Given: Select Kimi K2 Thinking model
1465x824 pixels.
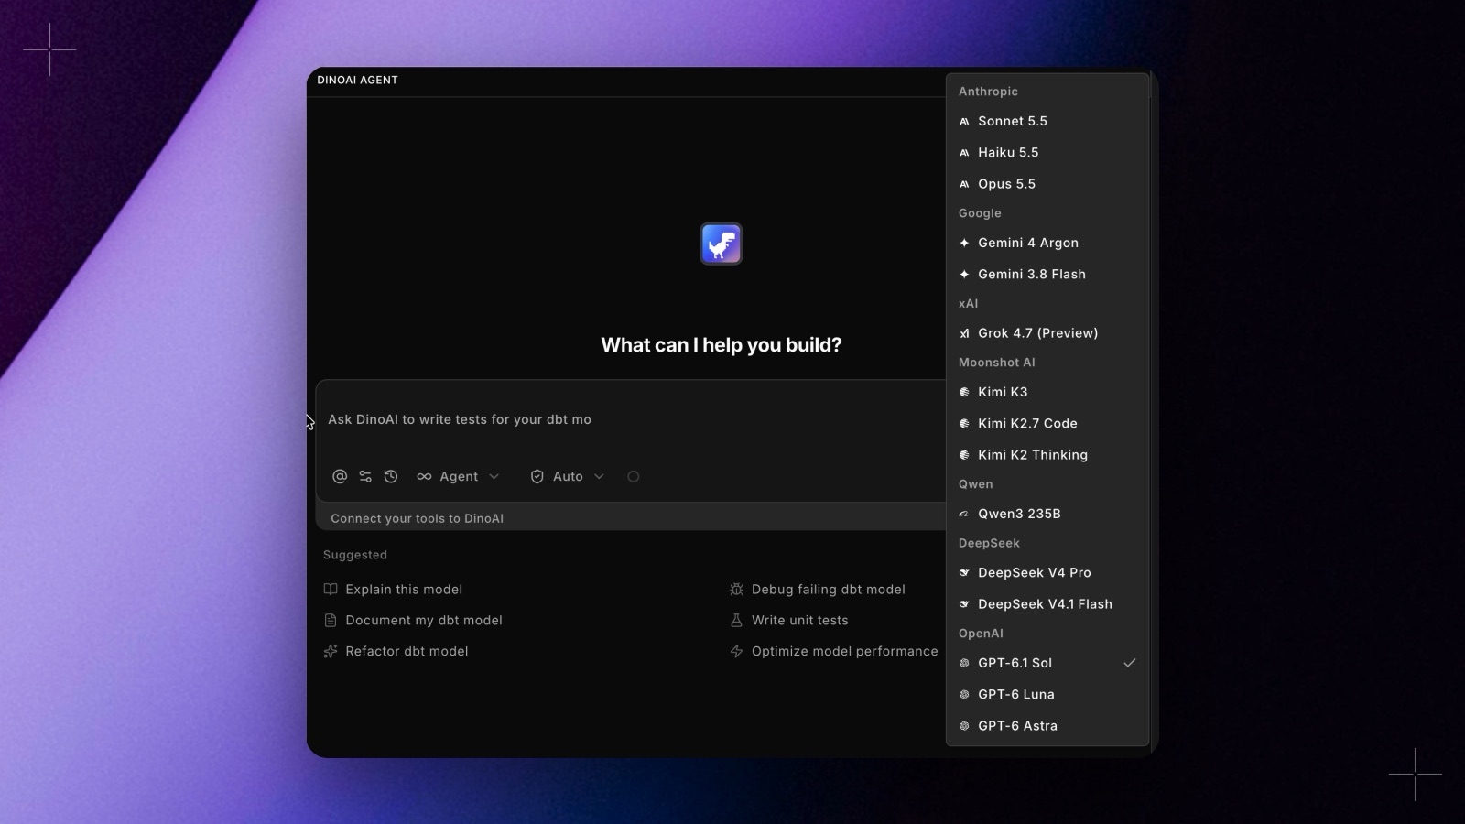Looking at the screenshot, I should click(x=1047, y=455).
